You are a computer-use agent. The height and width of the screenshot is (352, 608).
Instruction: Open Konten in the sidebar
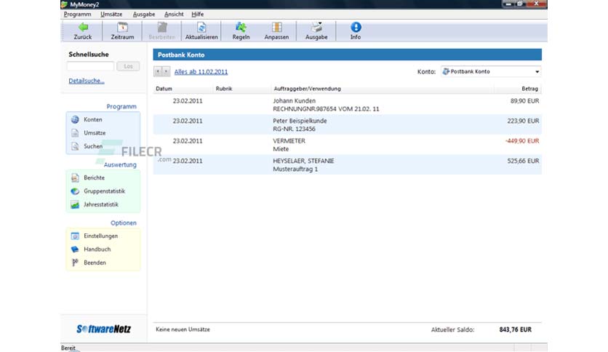[x=92, y=119]
